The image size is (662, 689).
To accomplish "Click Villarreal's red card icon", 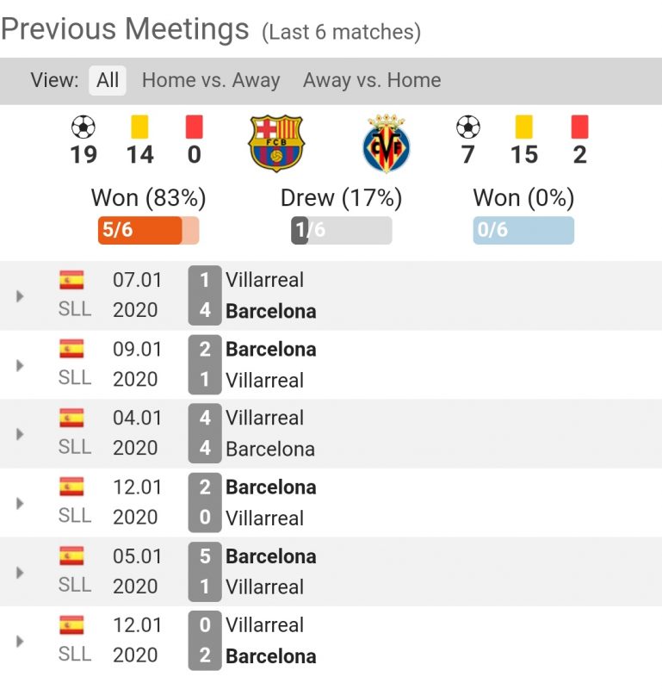I will point(579,127).
